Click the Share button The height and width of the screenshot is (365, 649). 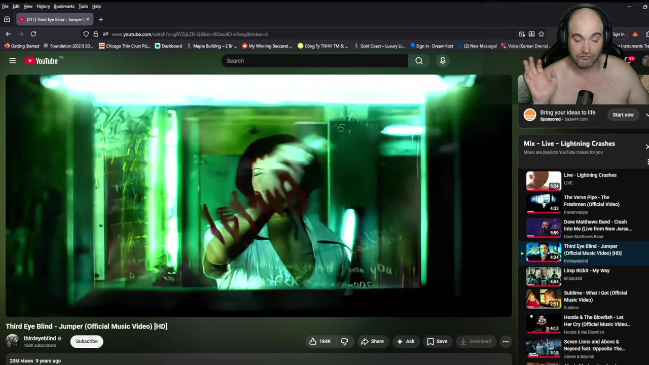coord(372,342)
